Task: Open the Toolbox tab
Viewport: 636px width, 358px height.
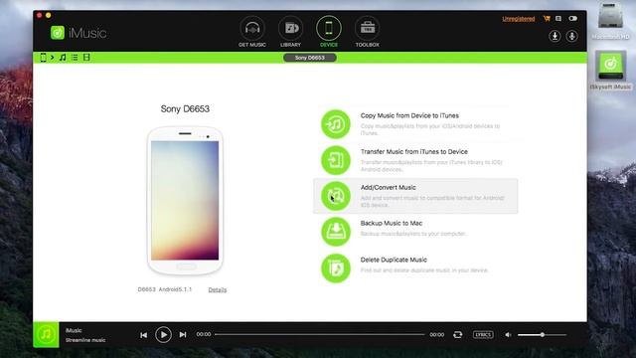Action: (367, 32)
